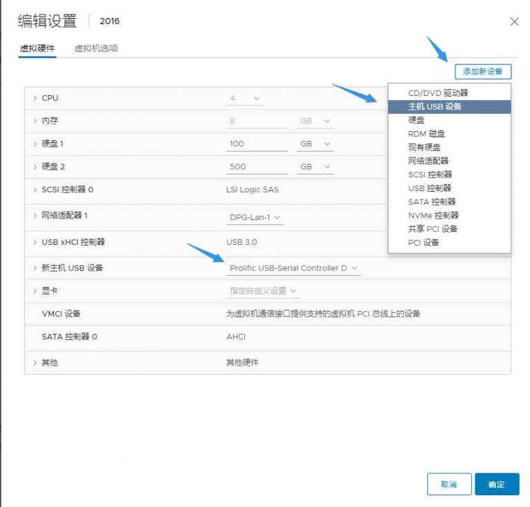Choose CD/DVD 驱动器 from the device menu
Viewport: 530px width, 507px height.
(438, 93)
